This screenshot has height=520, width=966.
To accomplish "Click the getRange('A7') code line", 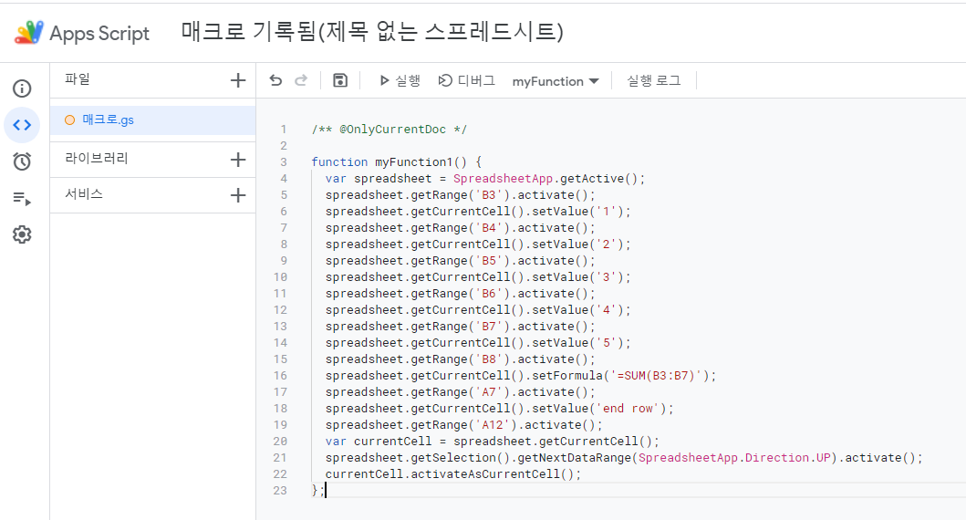I will (461, 392).
